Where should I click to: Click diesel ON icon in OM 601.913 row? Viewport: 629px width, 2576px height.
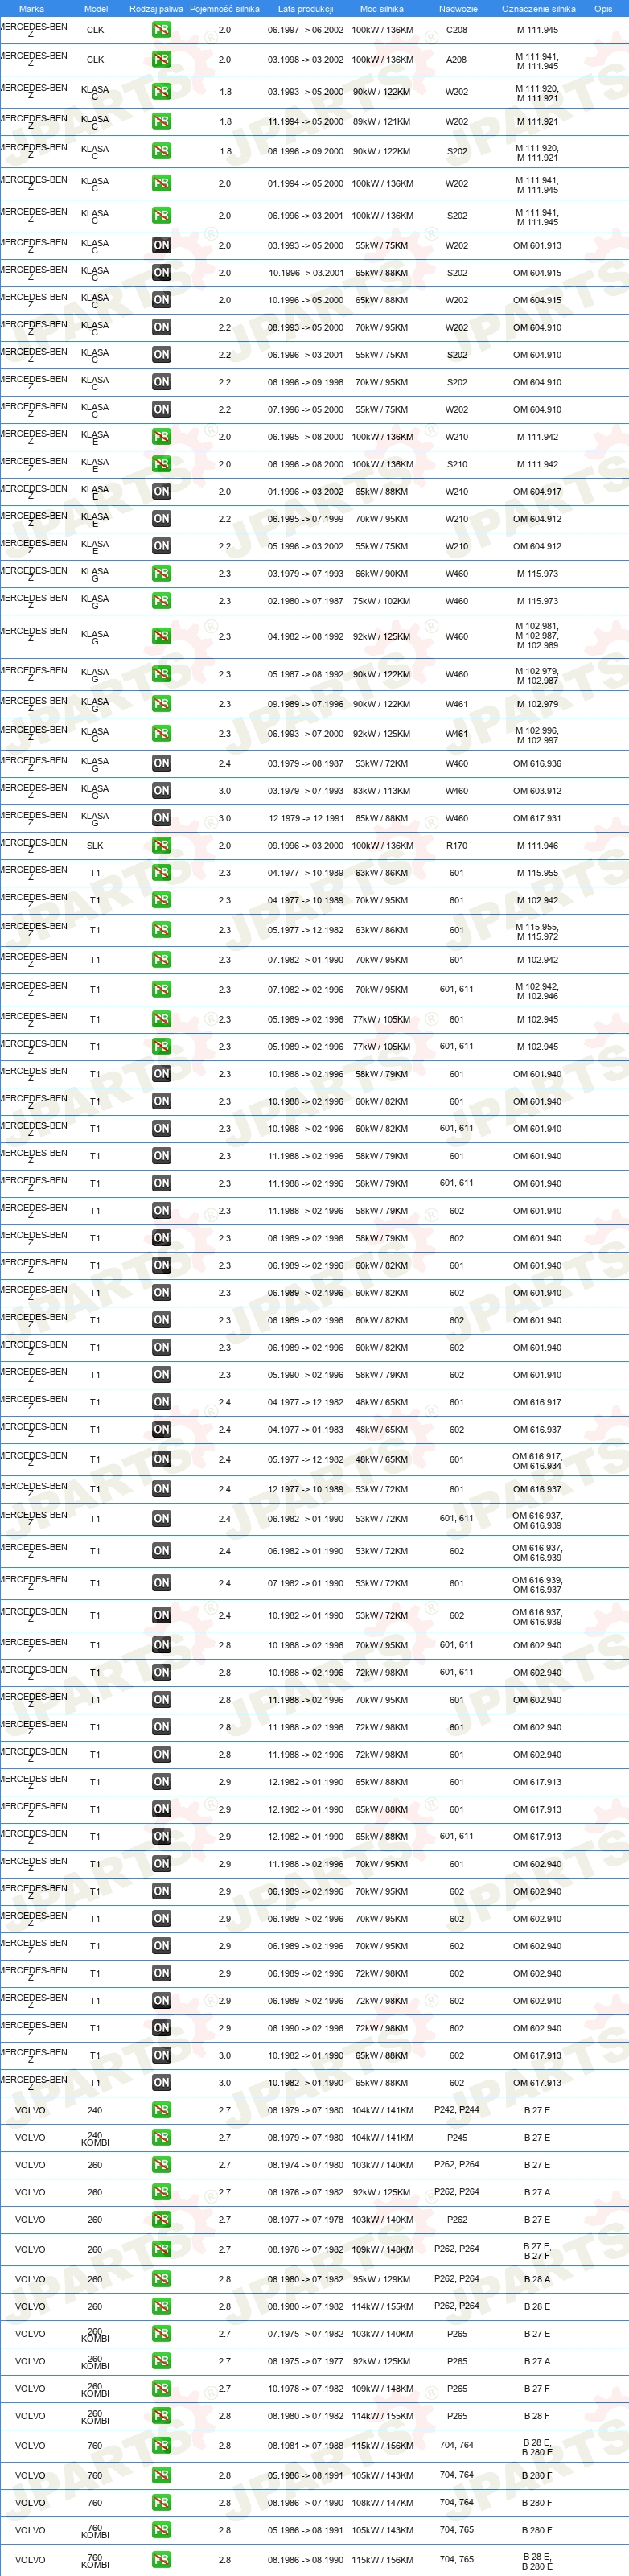click(161, 245)
